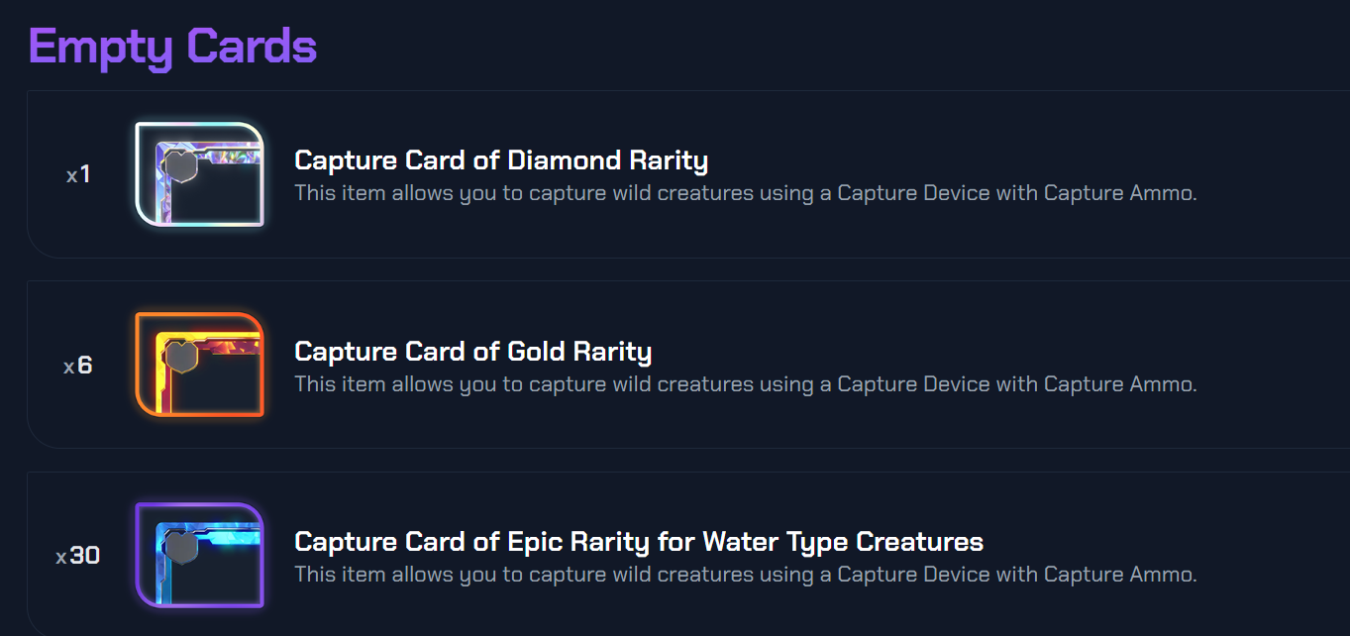Click the x6 quantity for Gold card

(78, 367)
